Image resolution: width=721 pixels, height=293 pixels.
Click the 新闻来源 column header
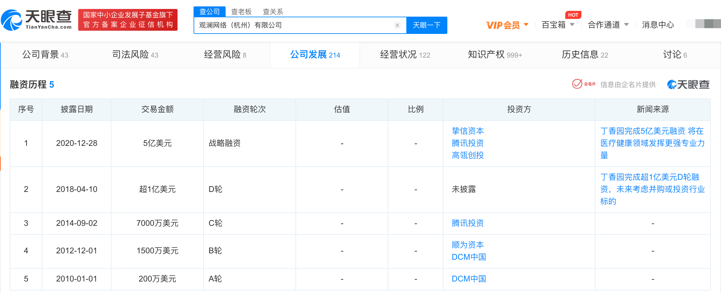point(653,109)
